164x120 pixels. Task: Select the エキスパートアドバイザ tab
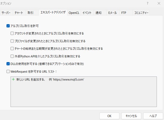click(53, 13)
